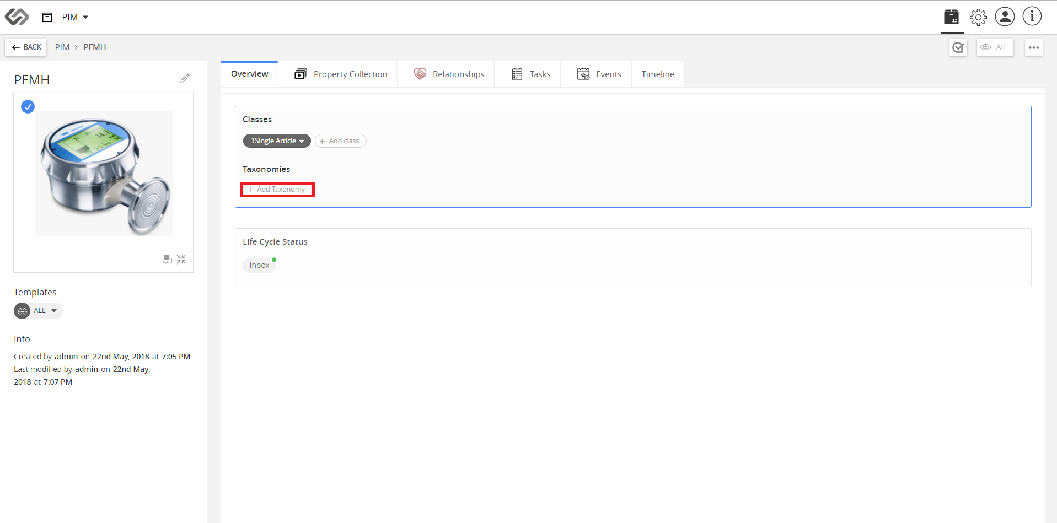Expand the 1Single Article class dropdown
Image resolution: width=1057 pixels, height=523 pixels.
(x=277, y=141)
